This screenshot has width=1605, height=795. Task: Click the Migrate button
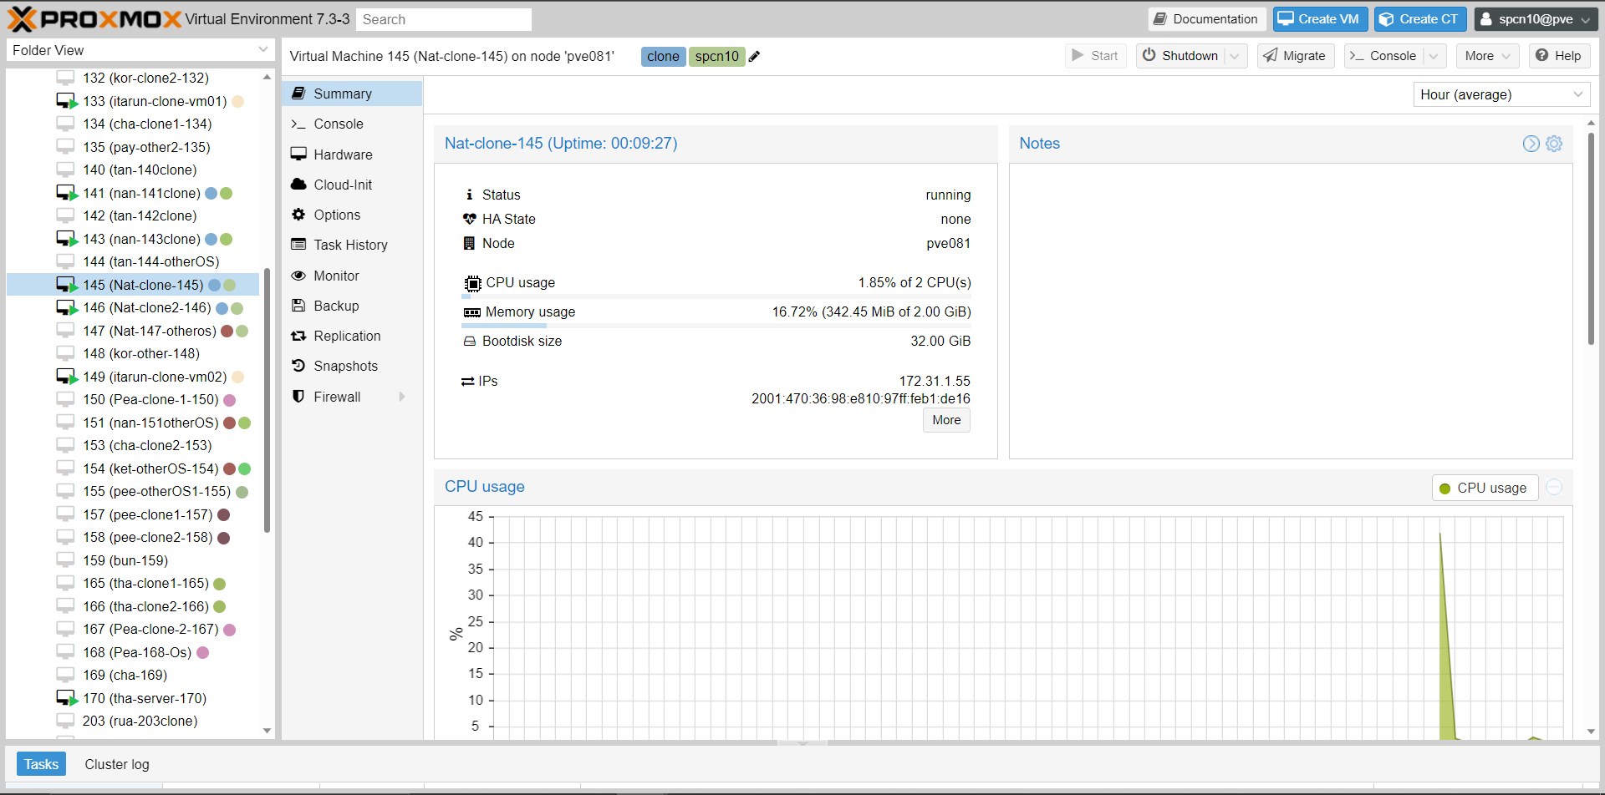1295,56
